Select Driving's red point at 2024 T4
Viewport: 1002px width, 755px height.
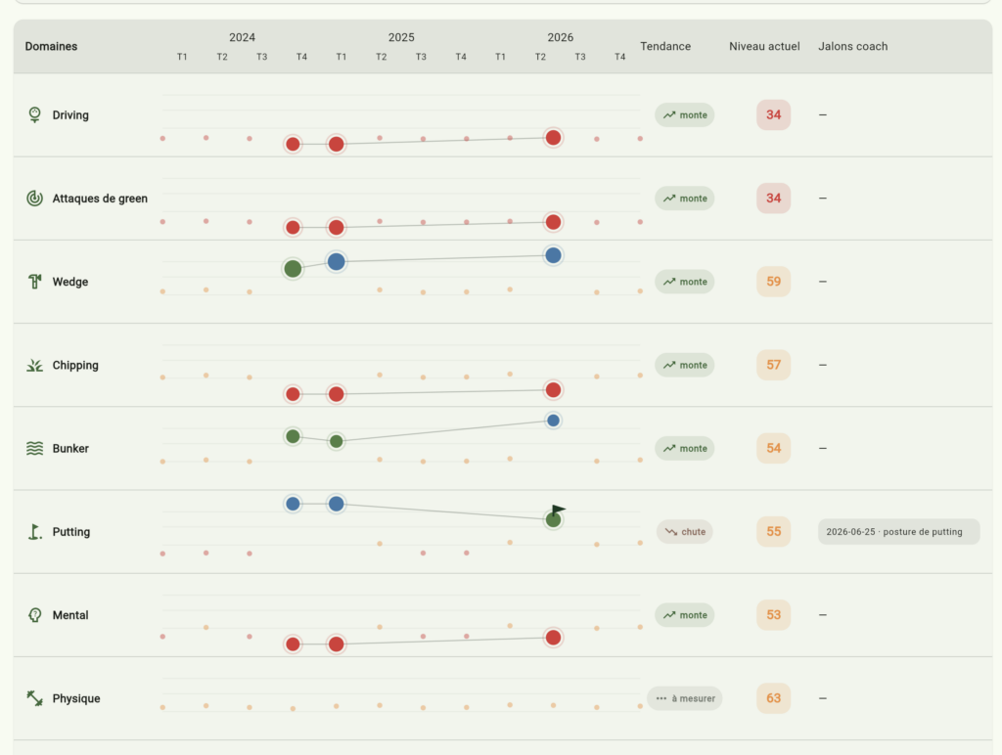point(293,144)
